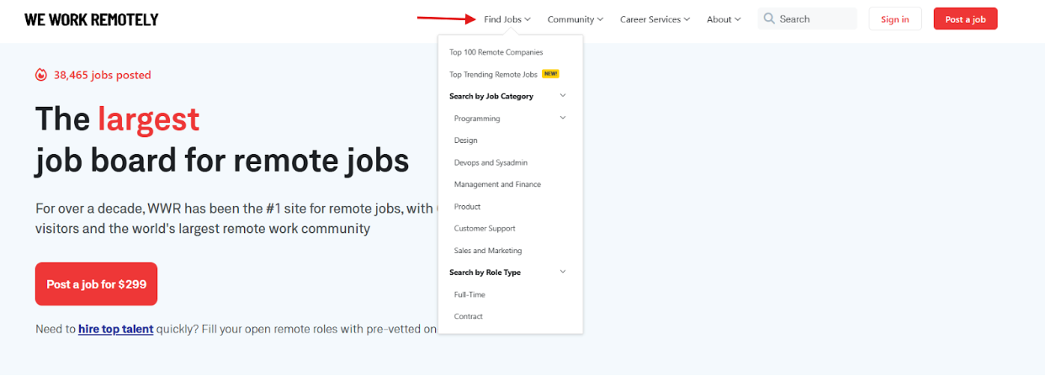
Task: Follow the hire top talent link
Action: 116,329
